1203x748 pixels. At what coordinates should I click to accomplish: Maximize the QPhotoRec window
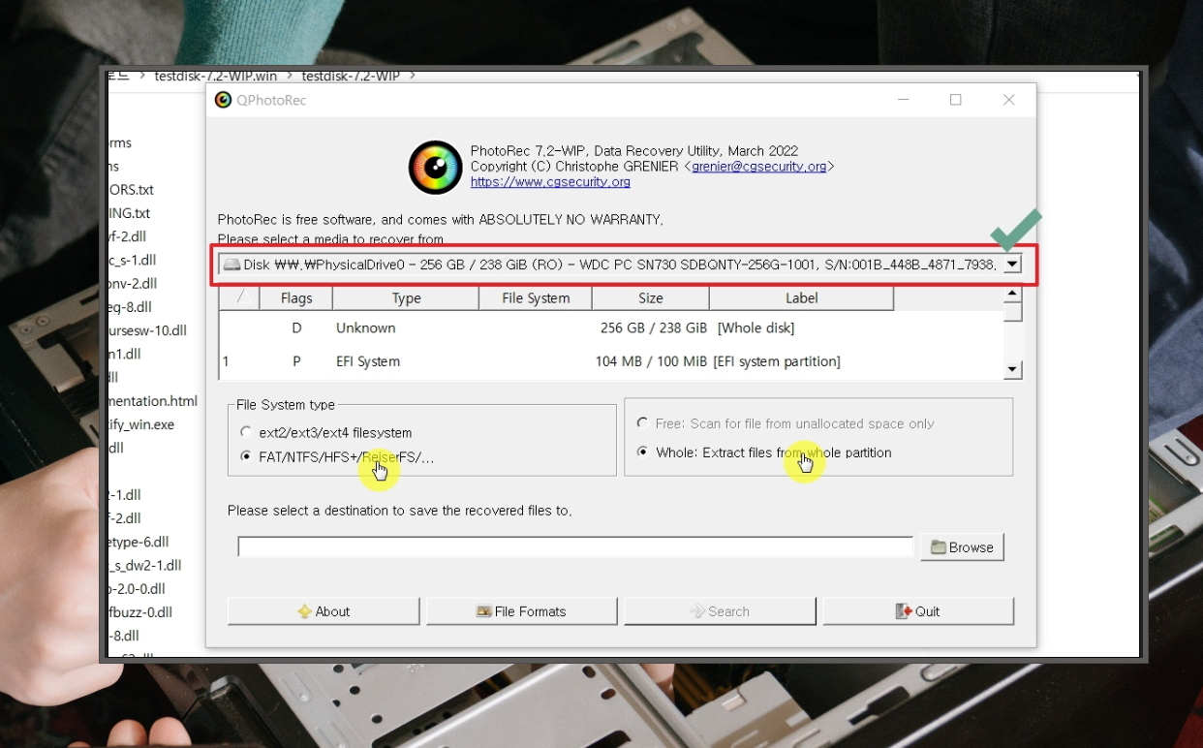[x=956, y=100]
